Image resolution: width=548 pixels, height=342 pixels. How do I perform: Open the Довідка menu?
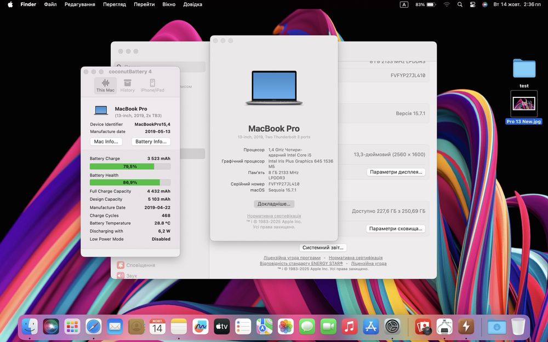[x=192, y=4]
